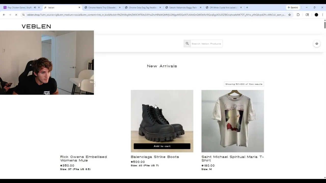Click the scrollbar down arrow
This screenshot has height=183, width=326.
(x=325, y=177)
